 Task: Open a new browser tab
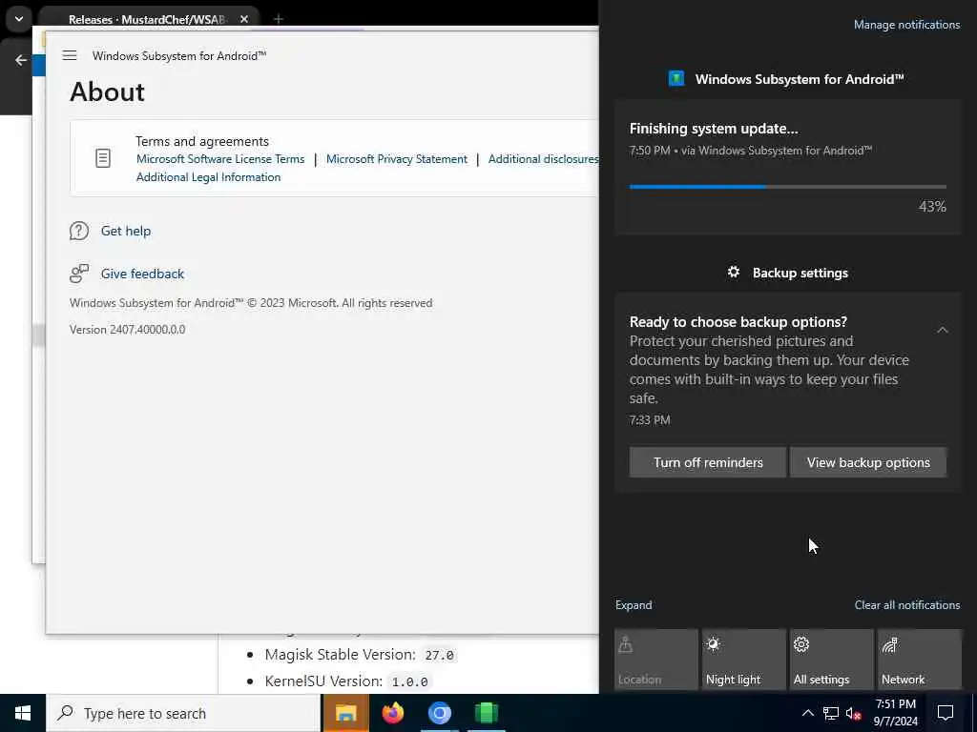coord(278,19)
